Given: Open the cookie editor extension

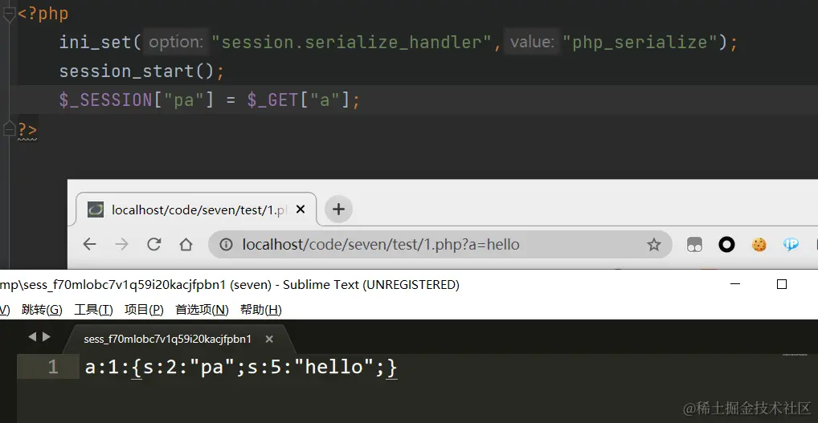Looking at the screenshot, I should (759, 244).
